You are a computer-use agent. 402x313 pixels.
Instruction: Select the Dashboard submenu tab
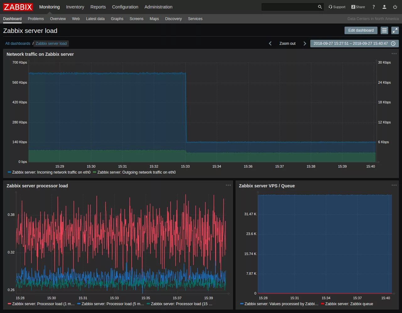(12, 19)
